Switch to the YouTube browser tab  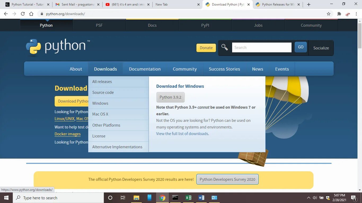(127, 4)
